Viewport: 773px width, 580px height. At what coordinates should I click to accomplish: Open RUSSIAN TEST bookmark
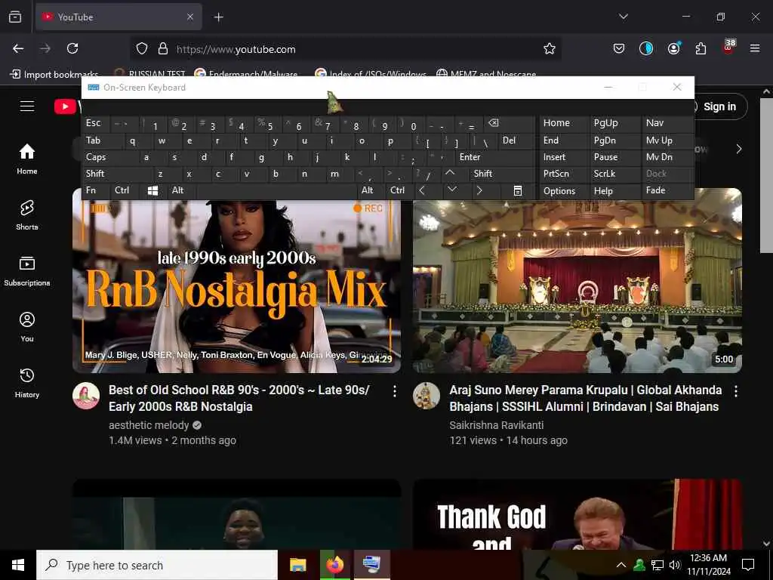150,74
